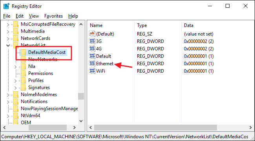This screenshot has width=255, height=141.
Task: Click the values pane horizontal scroll right arrow
Action: tap(251, 128)
